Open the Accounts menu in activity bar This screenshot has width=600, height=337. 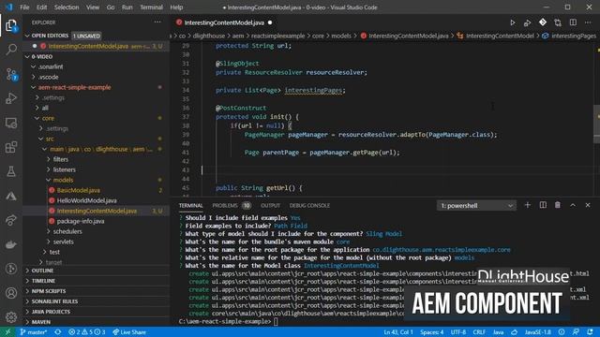11,293
